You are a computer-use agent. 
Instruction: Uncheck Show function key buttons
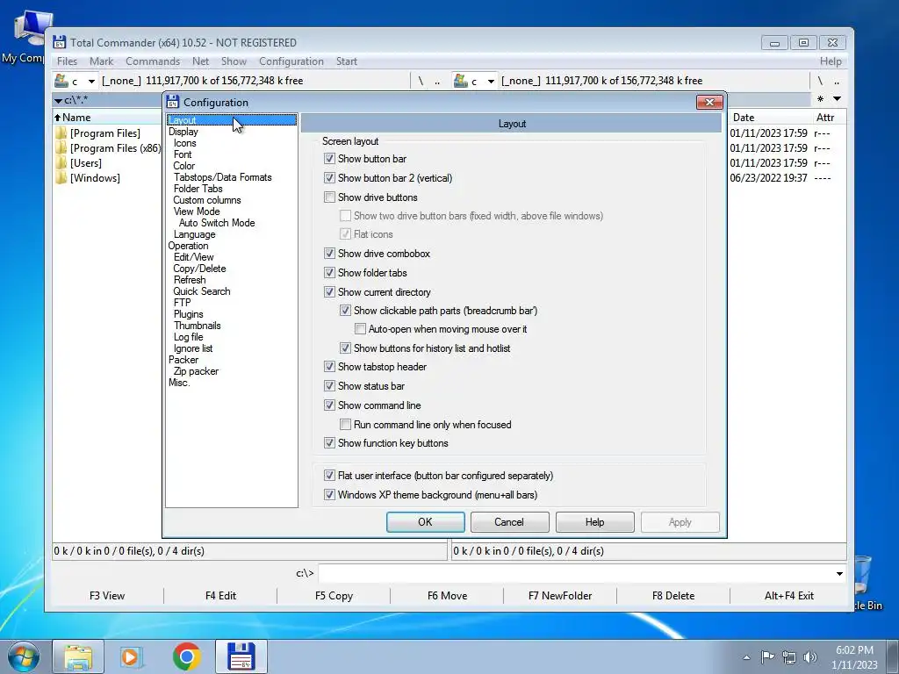[329, 443]
